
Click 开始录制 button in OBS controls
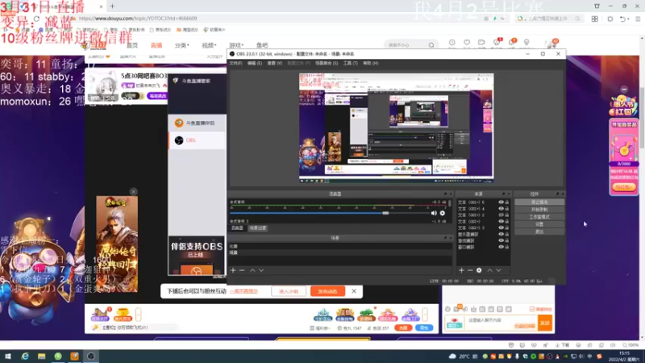[539, 210]
